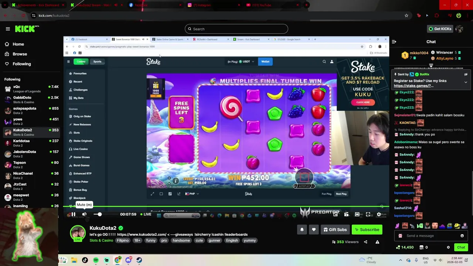Report the stream via warning icon
473x266 pixels.
(x=377, y=242)
